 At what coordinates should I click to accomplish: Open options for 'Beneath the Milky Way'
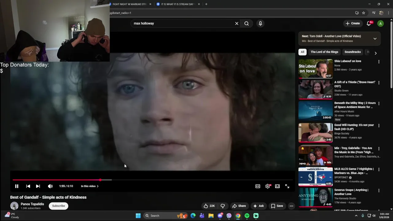coord(379,103)
